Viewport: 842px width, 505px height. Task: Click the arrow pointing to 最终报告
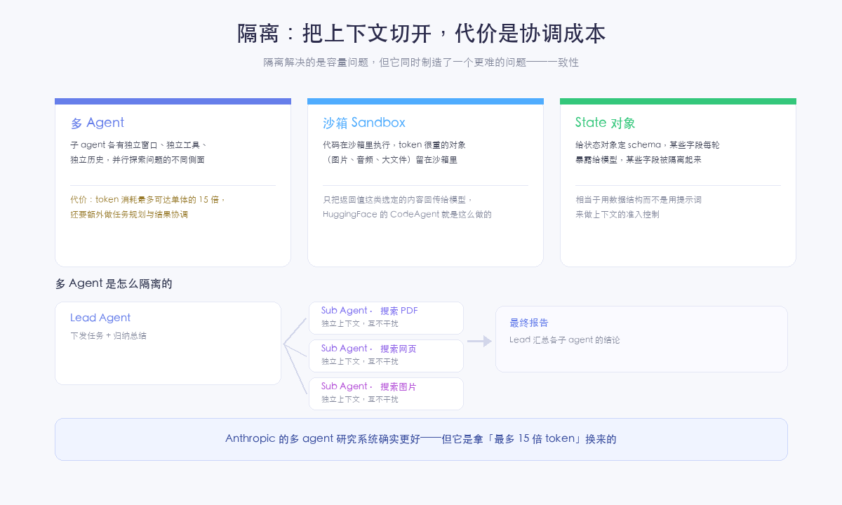click(x=480, y=341)
